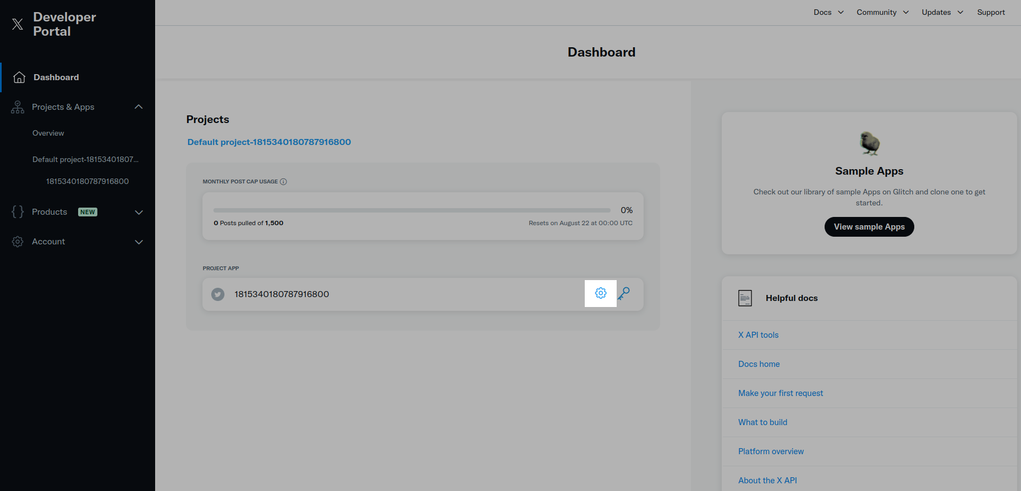Click the Sample Apps bird image
The height and width of the screenshot is (491, 1021).
pyautogui.click(x=869, y=144)
